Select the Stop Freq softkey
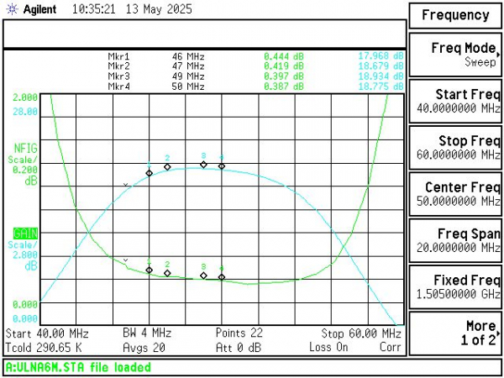The width and height of the screenshot is (504, 378). (x=455, y=148)
